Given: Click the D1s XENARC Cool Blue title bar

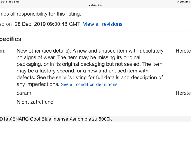Looking at the screenshot, I should coord(95,119).
